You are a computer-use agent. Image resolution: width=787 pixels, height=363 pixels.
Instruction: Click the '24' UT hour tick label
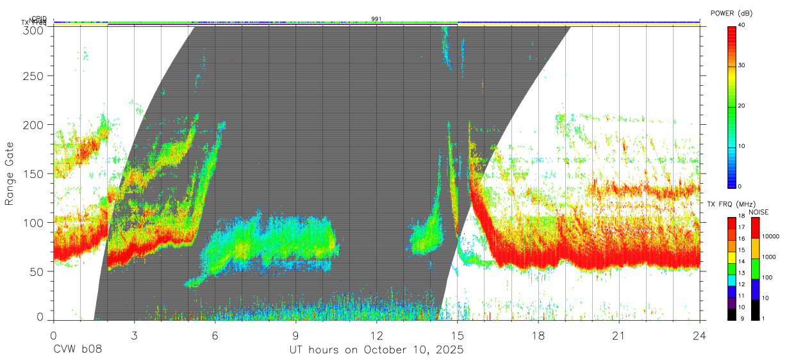click(700, 335)
